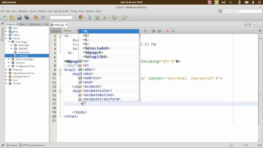Click the red record icon in top panel
The height and width of the screenshot is (148, 263).
point(210,2)
